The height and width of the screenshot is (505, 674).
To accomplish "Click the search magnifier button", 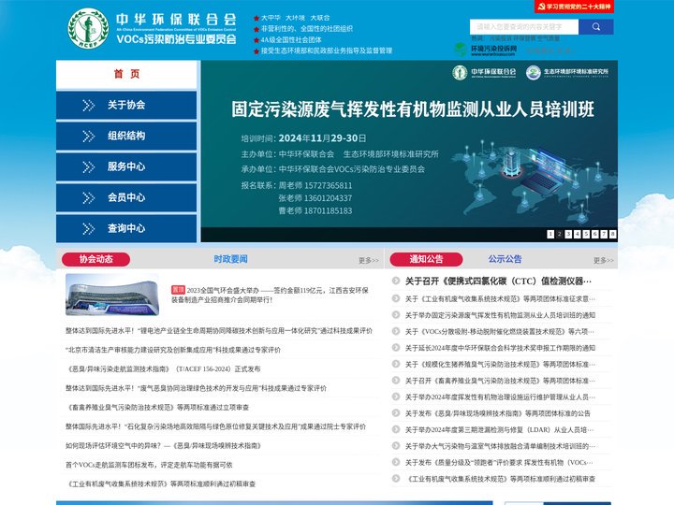I will [595, 26].
